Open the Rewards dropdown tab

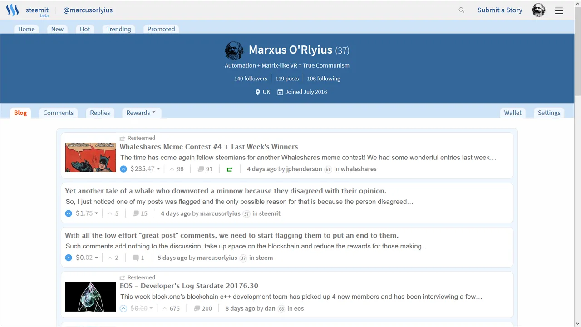click(141, 113)
